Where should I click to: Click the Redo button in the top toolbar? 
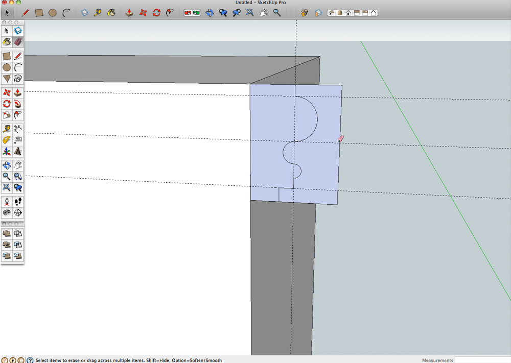pos(196,13)
